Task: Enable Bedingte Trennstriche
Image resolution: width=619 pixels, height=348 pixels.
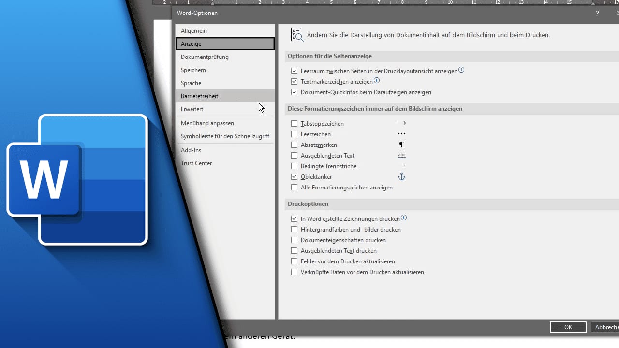Action: (295, 166)
